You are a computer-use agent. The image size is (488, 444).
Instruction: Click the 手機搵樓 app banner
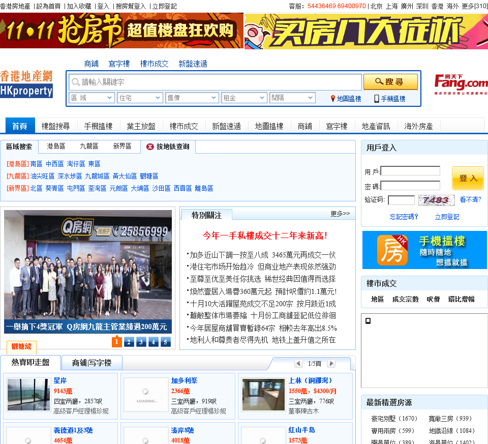(x=424, y=250)
